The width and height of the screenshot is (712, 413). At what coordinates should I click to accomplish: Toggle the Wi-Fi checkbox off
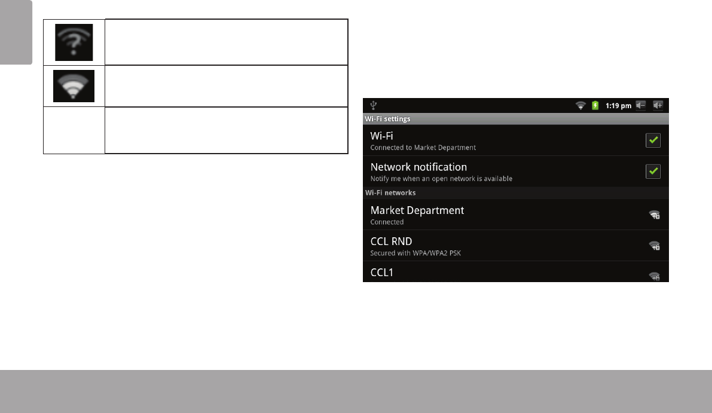(x=653, y=140)
